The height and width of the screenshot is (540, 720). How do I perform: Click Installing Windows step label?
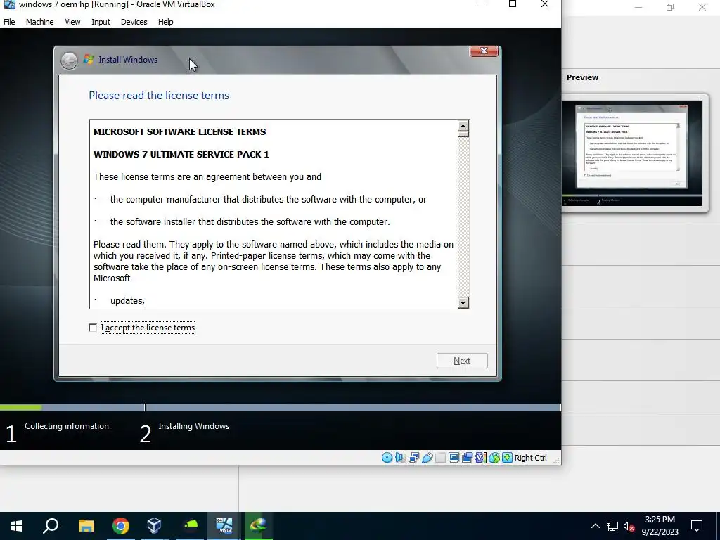[194, 426]
